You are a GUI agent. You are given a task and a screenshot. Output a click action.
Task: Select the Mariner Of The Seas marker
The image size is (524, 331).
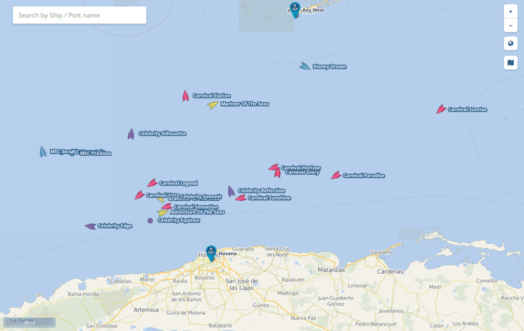[x=212, y=104]
